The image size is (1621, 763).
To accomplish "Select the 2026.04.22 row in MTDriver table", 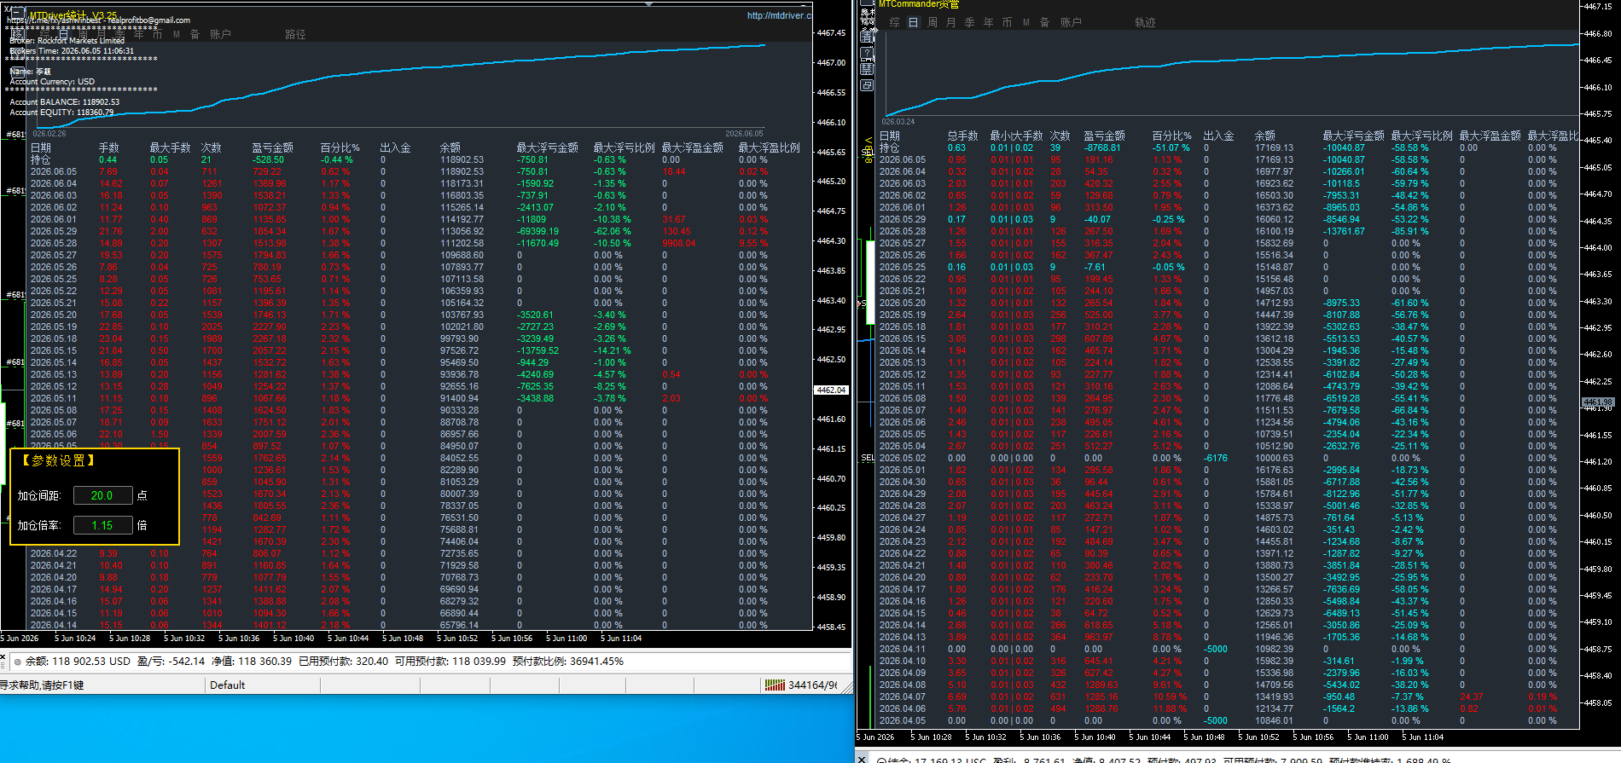I will [415, 553].
